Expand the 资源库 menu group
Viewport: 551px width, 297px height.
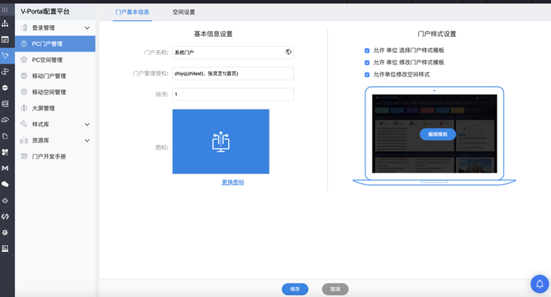tap(87, 140)
